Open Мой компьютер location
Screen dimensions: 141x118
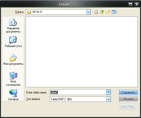click(13, 79)
